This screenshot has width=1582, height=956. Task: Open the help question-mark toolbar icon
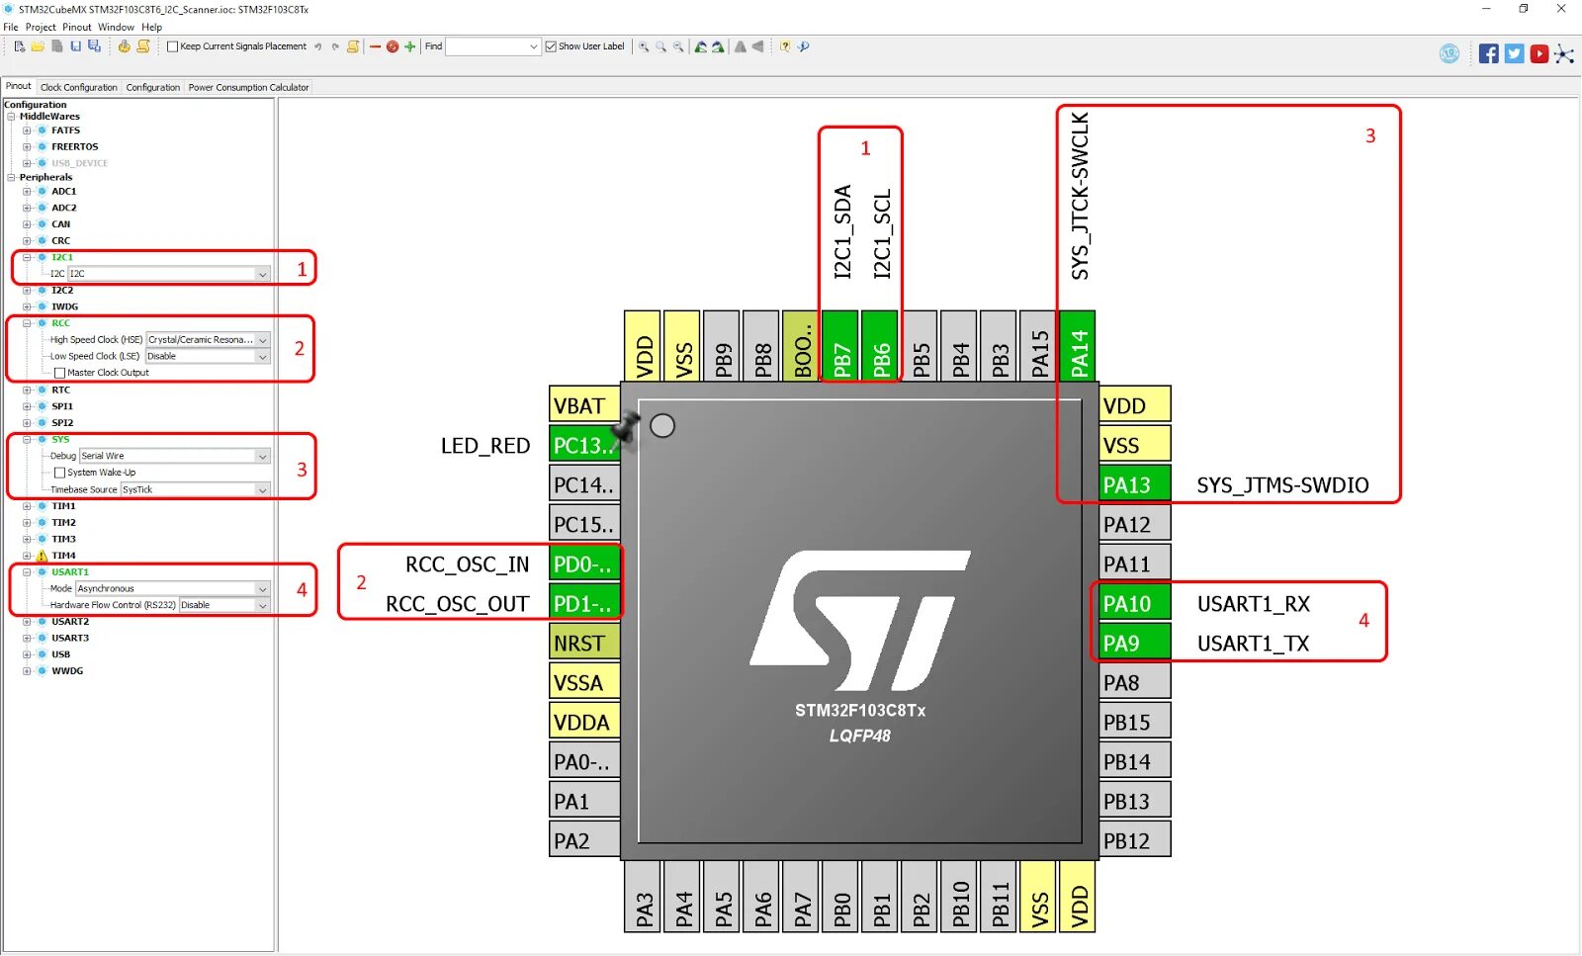click(x=785, y=46)
